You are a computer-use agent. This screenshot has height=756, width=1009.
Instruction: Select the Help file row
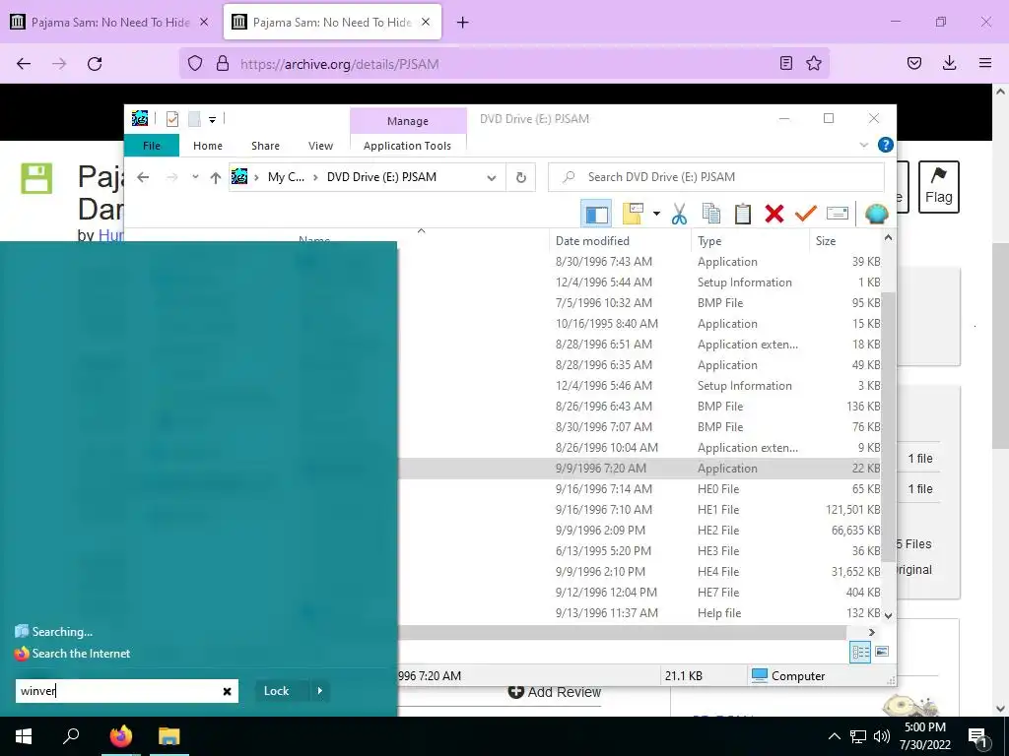coord(639,613)
